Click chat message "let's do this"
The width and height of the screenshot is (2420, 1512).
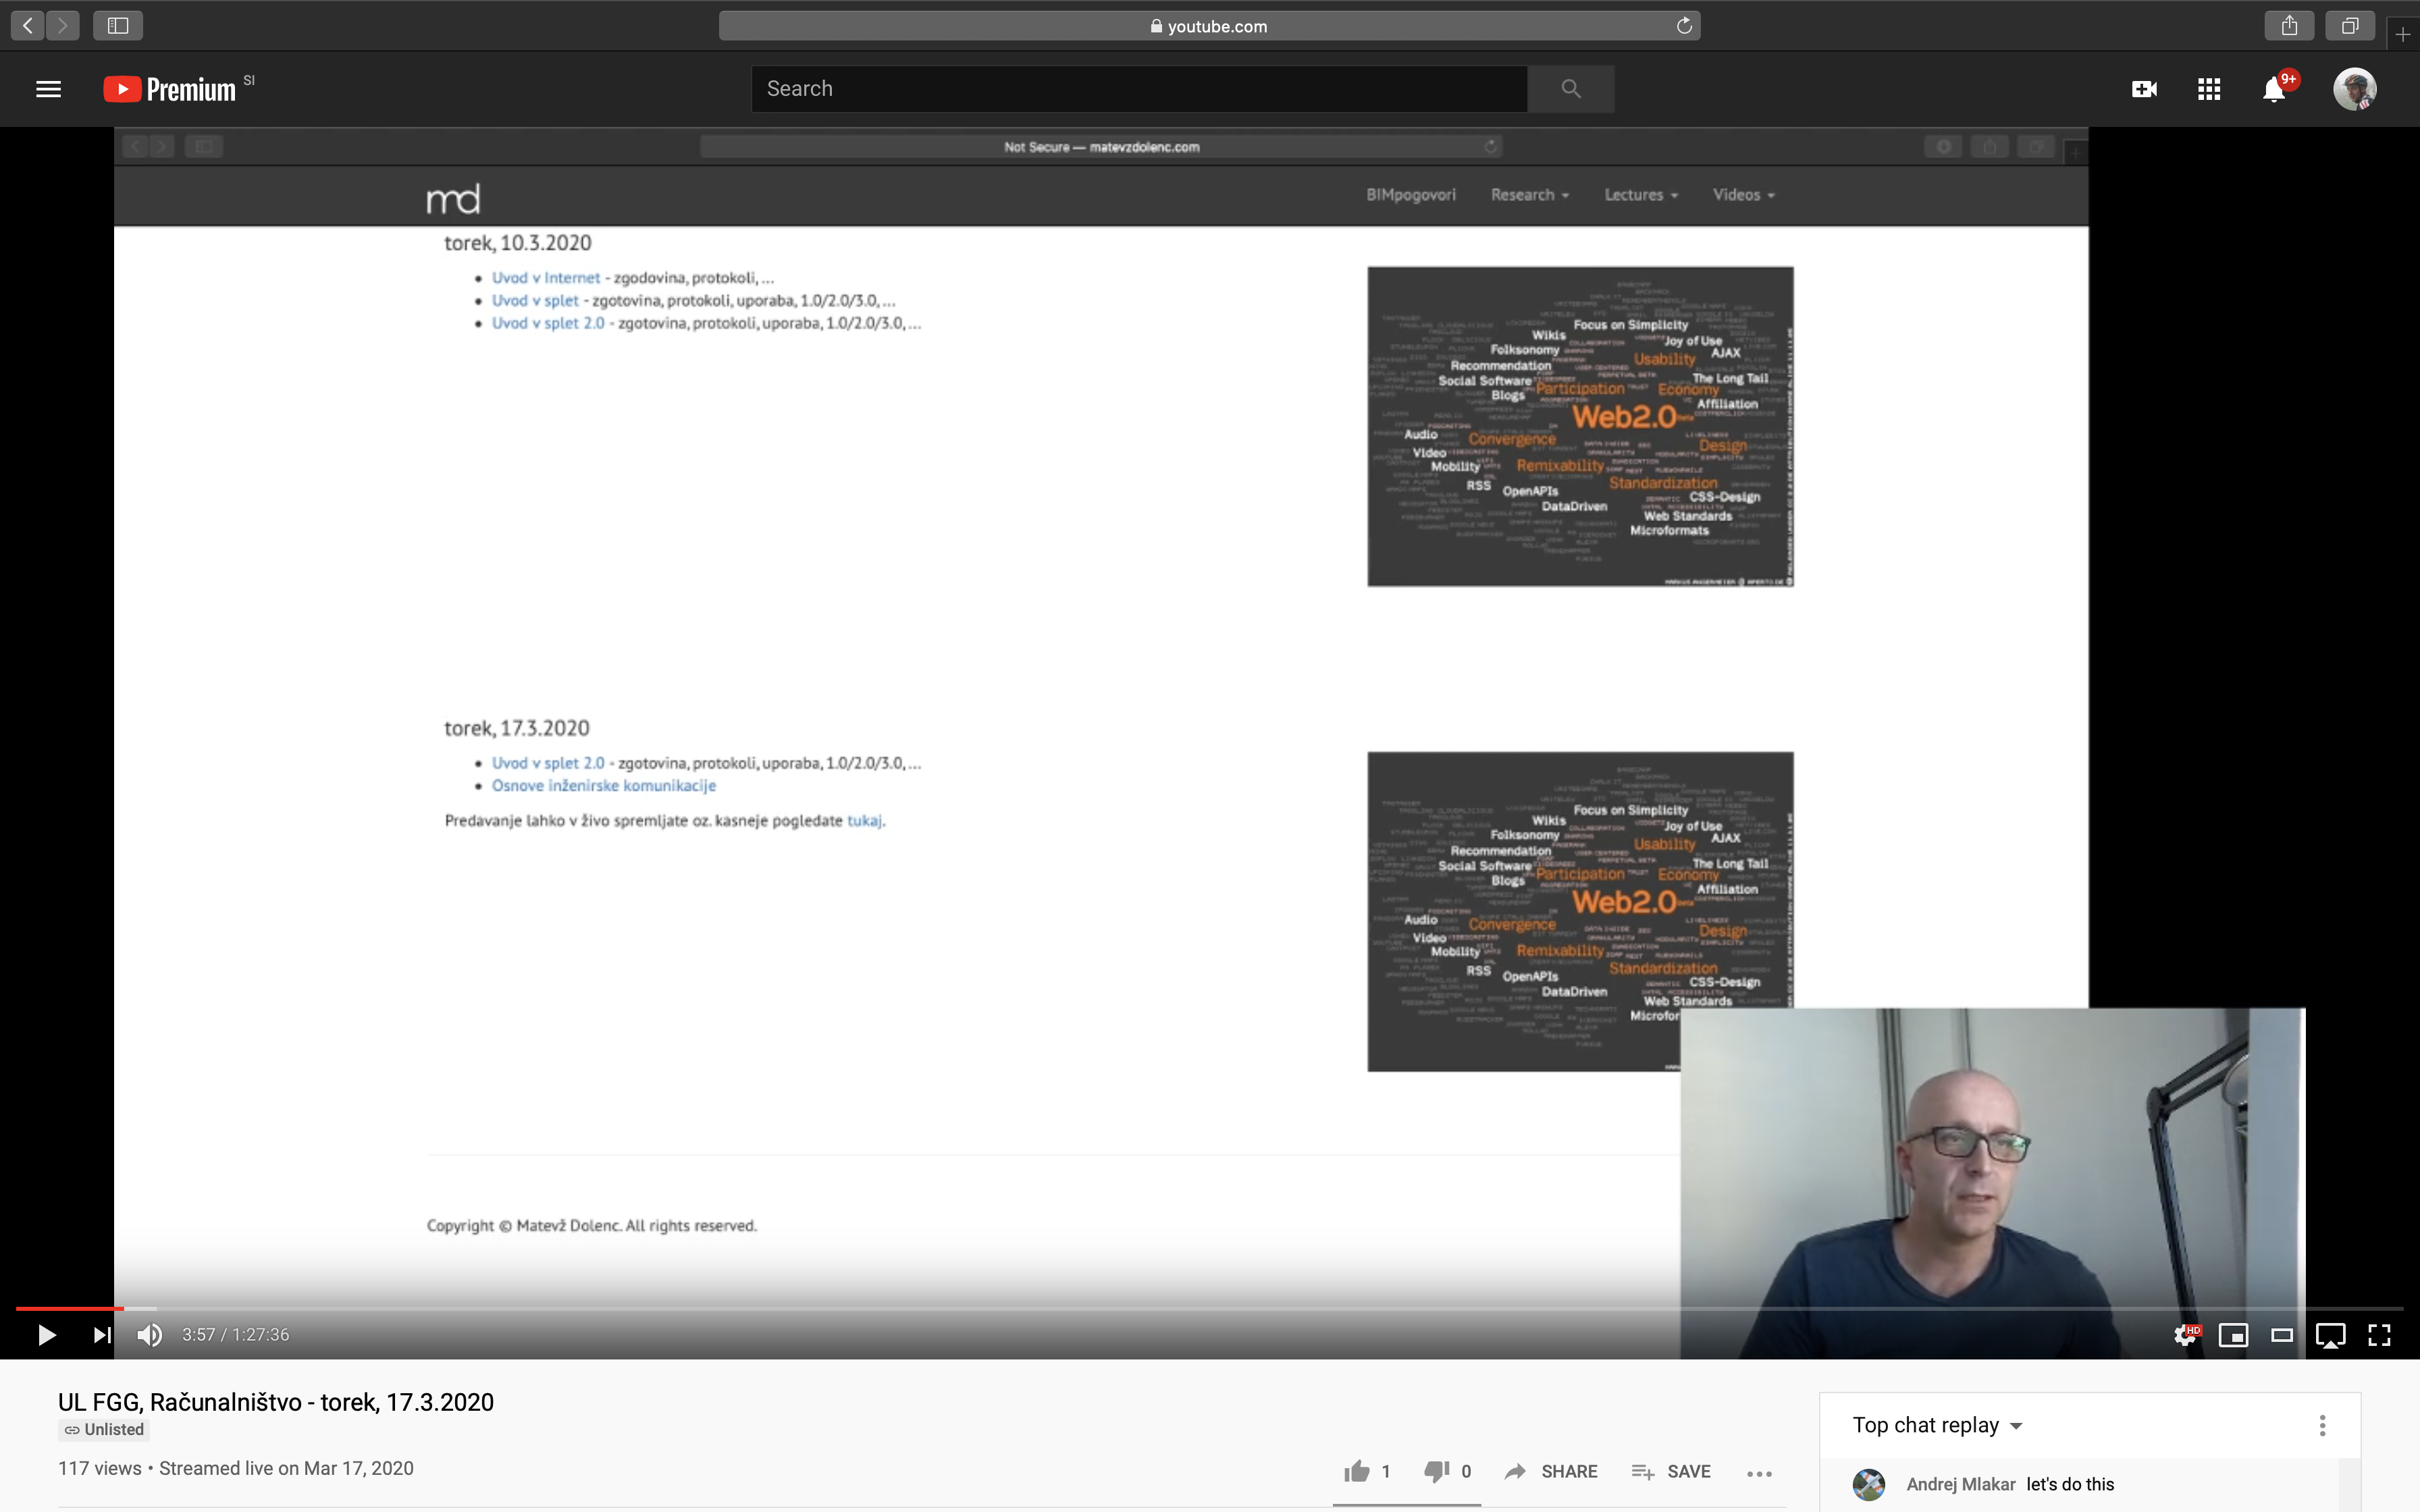coord(2070,1484)
